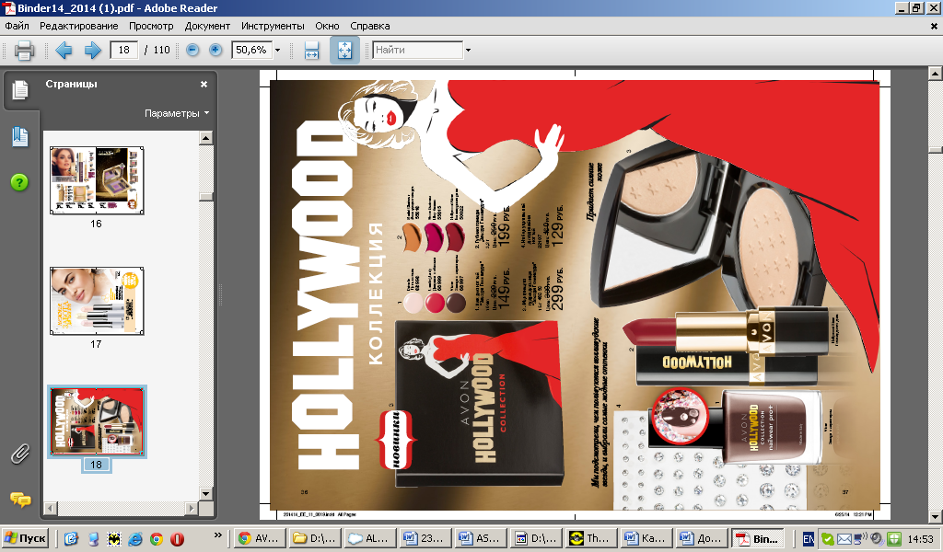
Task: Click the document vertical scrollbar thumb
Action: 936,150
